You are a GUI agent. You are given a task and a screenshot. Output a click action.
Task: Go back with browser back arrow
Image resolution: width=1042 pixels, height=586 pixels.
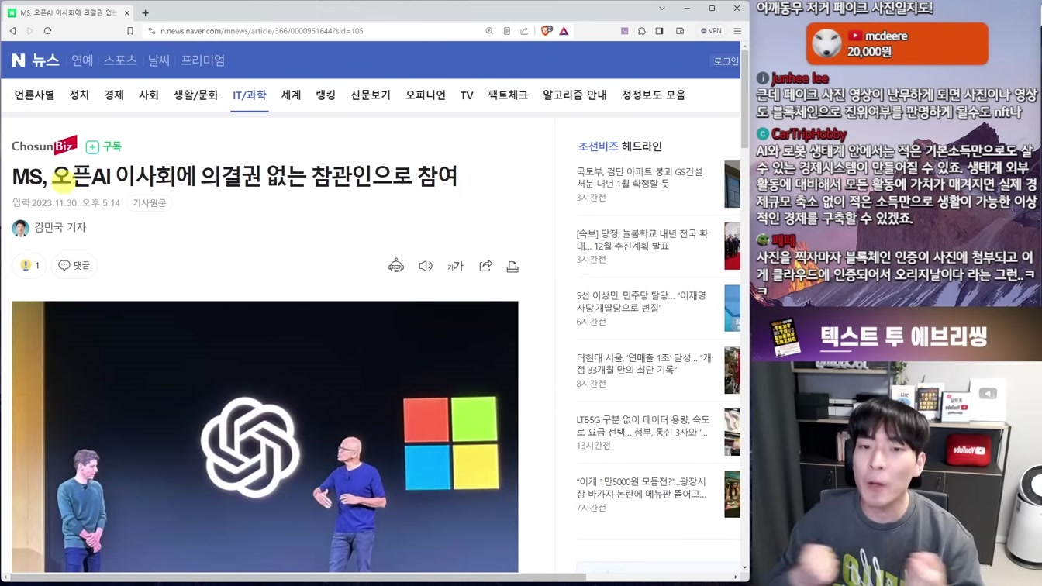[13, 31]
